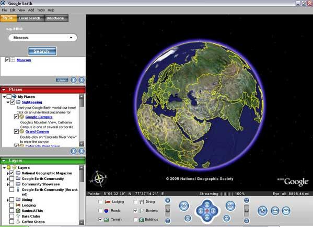Click the Grand Canyon link
This screenshot has width=313, height=227.
pos(37,131)
